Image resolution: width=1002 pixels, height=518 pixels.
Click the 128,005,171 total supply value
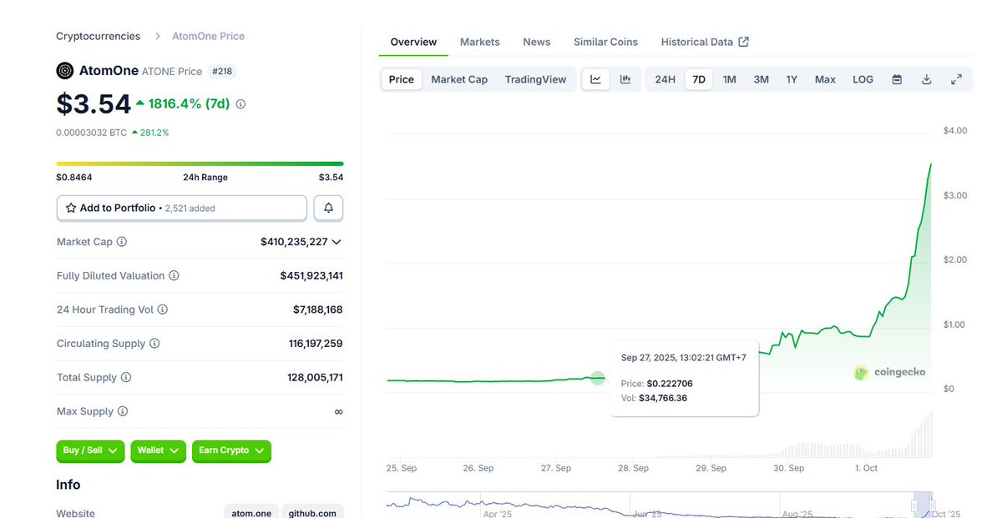tap(315, 377)
